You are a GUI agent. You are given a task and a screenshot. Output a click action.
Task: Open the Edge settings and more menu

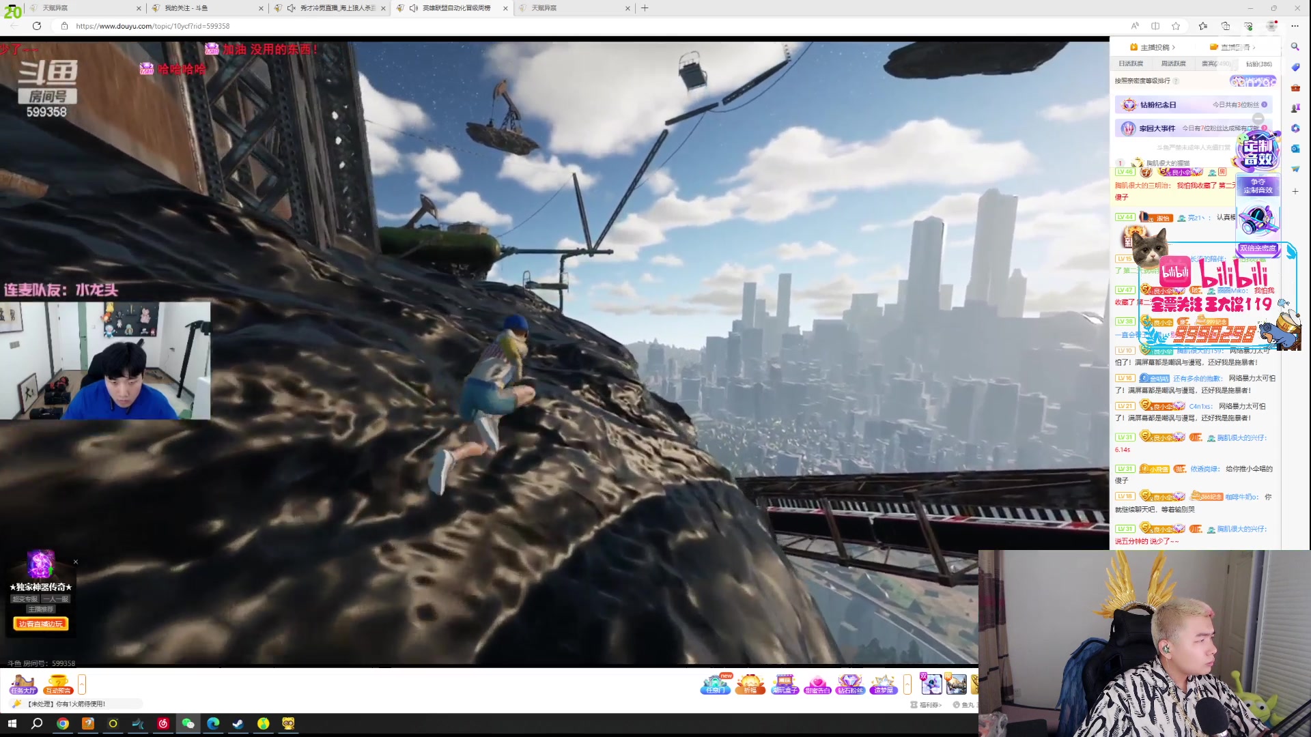pyautogui.click(x=1295, y=26)
